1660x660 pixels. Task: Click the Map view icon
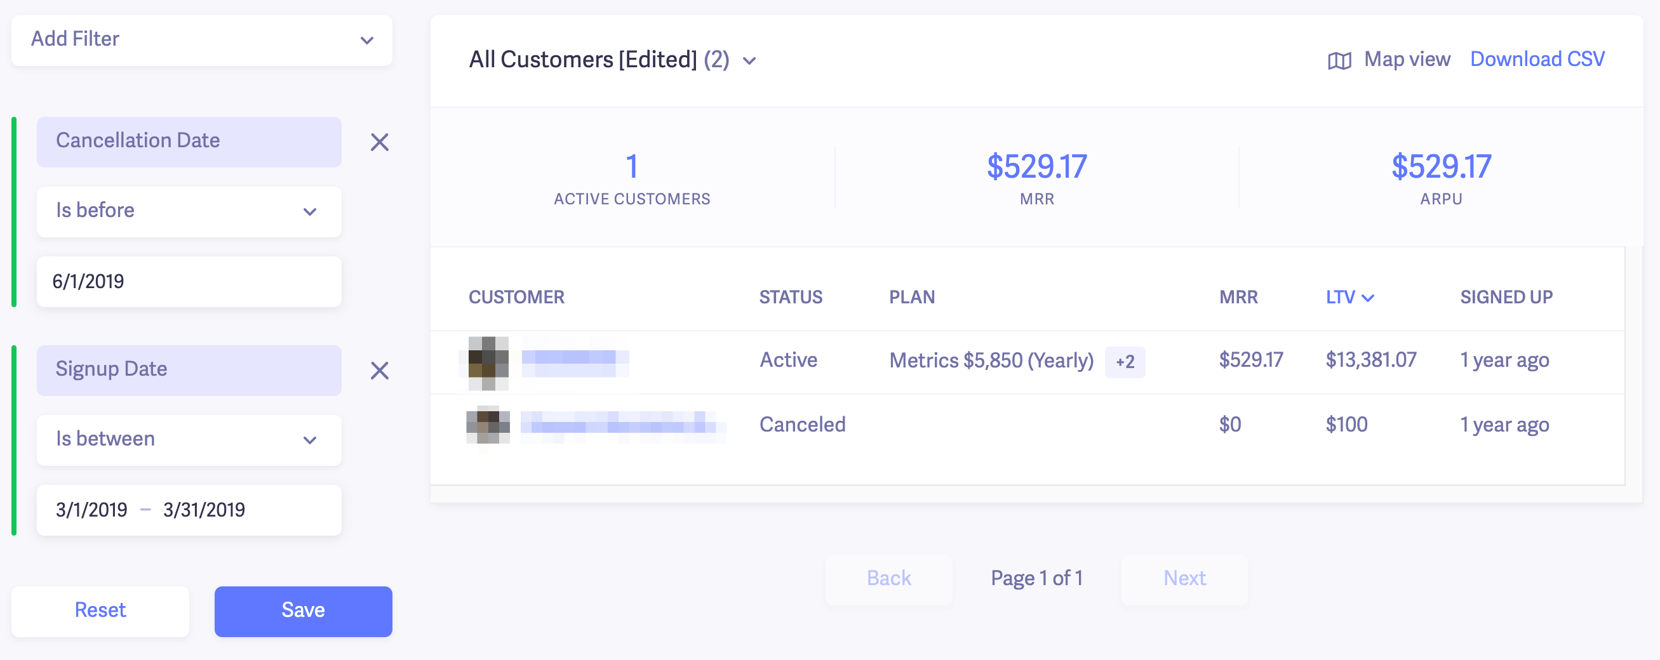point(1339,60)
